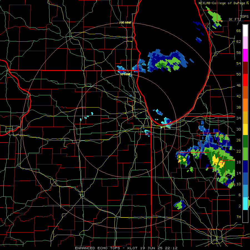250x250 pixels.
Task: Click the 58 value on the scale
Action: point(239,52)
